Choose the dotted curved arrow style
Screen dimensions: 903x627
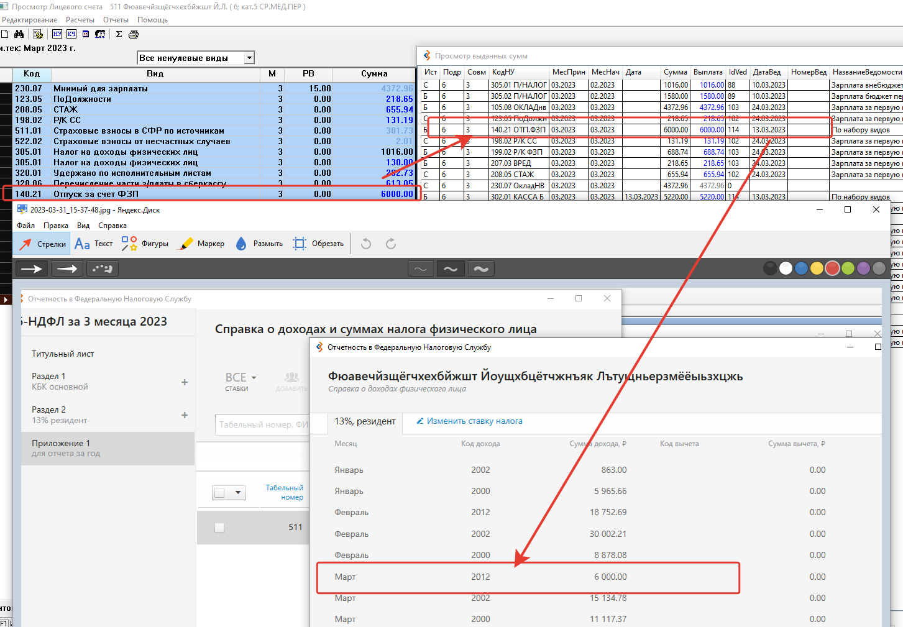[103, 268]
